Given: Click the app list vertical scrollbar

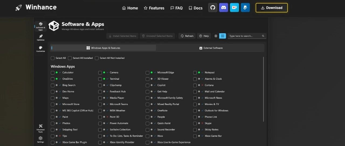Looking at the screenshot, I should click(x=264, y=90).
